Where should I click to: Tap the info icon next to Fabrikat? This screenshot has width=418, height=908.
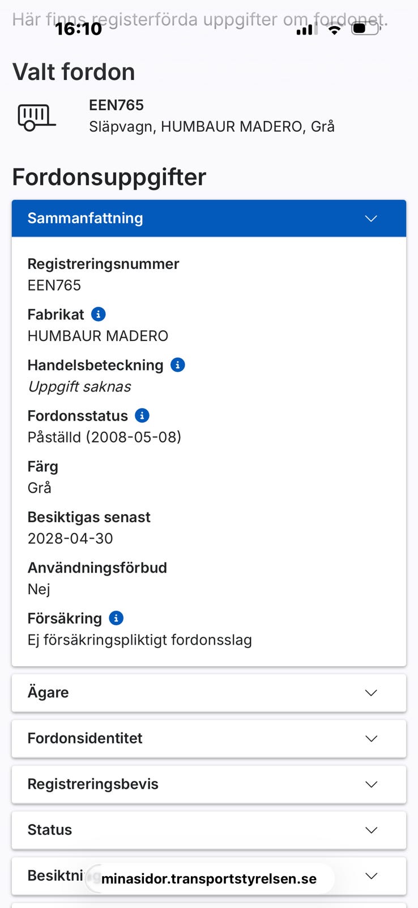(x=99, y=314)
